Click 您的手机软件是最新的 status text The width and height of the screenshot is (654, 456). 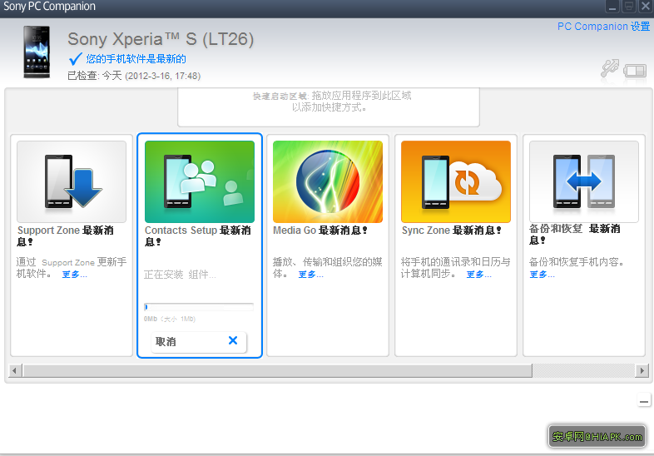coord(136,59)
